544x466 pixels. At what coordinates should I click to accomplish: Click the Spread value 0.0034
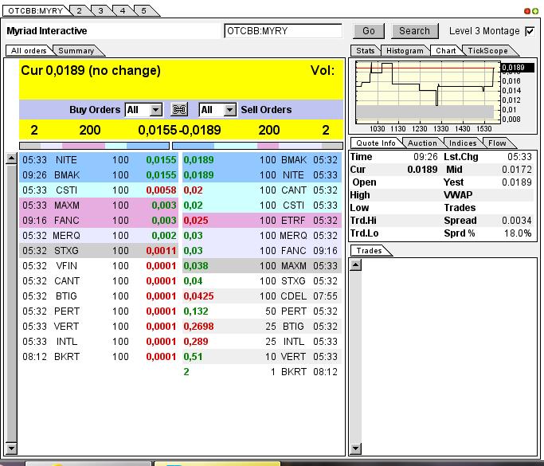[517, 221]
